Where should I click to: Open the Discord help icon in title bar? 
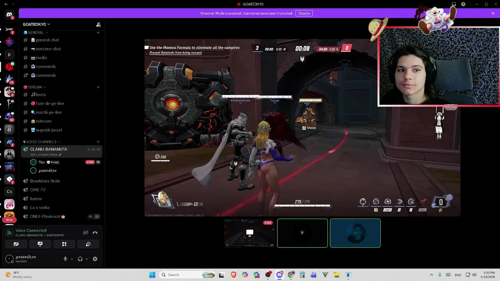(463, 4)
